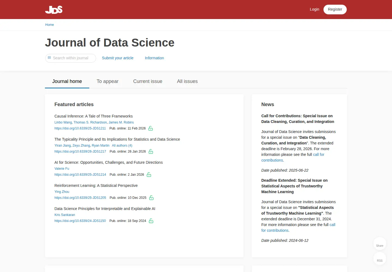Image resolution: width=392 pixels, height=272 pixels.
Task: Open the To appear tab
Action: (x=108, y=81)
